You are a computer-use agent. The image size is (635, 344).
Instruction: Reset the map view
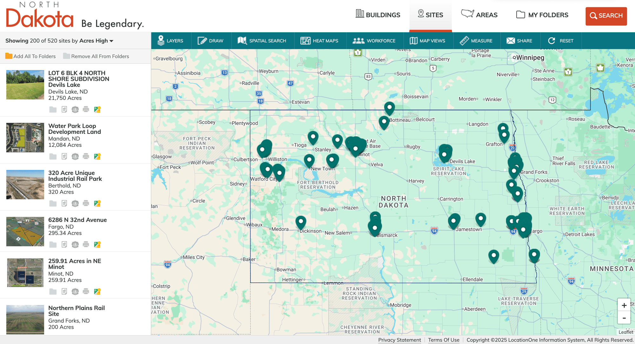pos(561,41)
